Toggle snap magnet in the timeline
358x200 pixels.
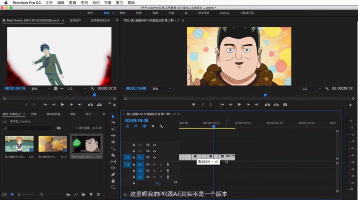(x=136, y=126)
